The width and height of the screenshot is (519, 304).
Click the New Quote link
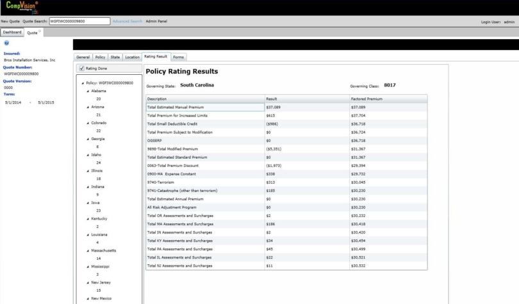click(10, 21)
